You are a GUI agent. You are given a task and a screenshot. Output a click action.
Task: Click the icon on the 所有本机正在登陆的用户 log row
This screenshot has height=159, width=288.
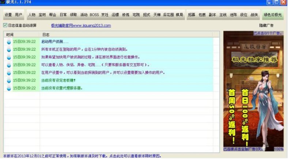click(x=9, y=49)
